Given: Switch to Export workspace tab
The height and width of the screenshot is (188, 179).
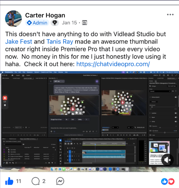Looking at the screenshot, I should pos(28,75).
